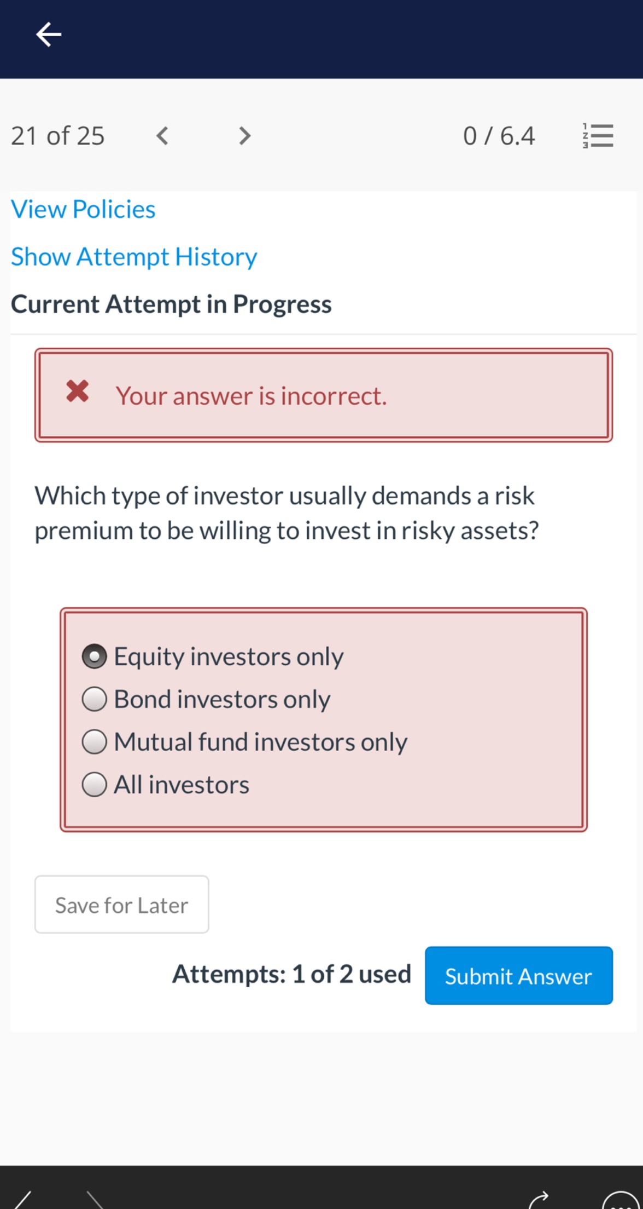643x1209 pixels.
Task: Click the back arrow in the top navigation bar
Action: (48, 34)
